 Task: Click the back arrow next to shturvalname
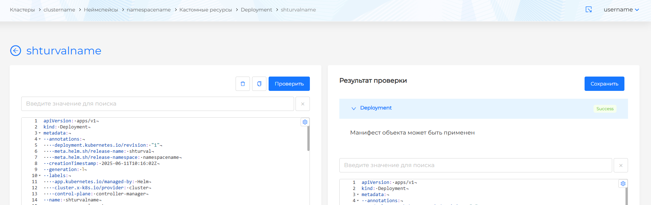coord(15,51)
